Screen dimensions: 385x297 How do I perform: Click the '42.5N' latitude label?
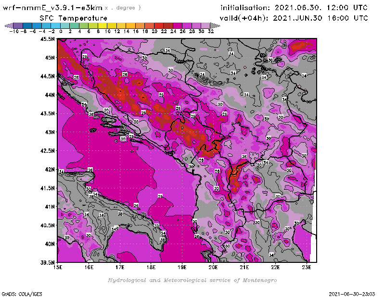coord(47,151)
